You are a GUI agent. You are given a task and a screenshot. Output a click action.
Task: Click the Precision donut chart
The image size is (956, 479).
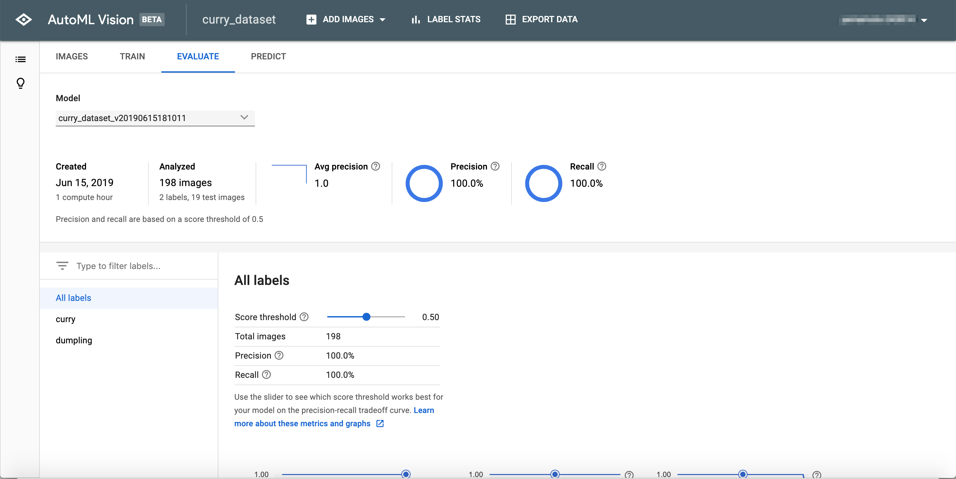tap(424, 183)
